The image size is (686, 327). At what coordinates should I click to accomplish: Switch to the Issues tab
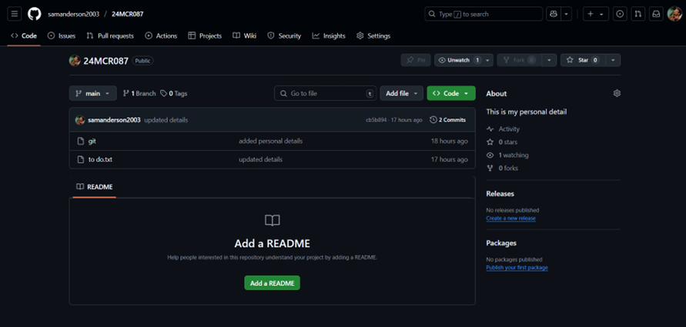tap(62, 36)
